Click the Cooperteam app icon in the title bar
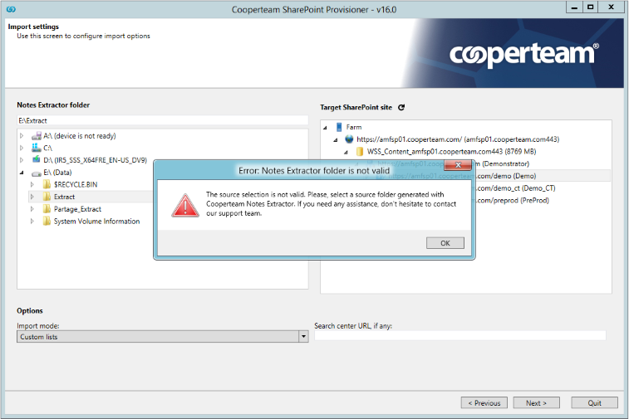The image size is (629, 419). tap(12, 9)
